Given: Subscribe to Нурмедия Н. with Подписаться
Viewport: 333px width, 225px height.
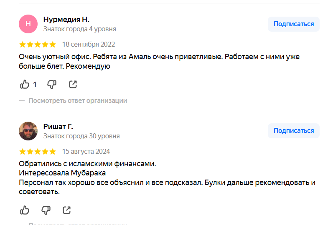Looking at the screenshot, I should tap(293, 24).
